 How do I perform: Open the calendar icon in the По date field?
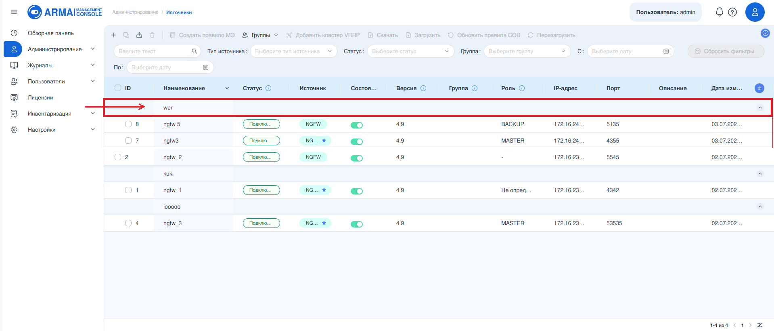206,67
